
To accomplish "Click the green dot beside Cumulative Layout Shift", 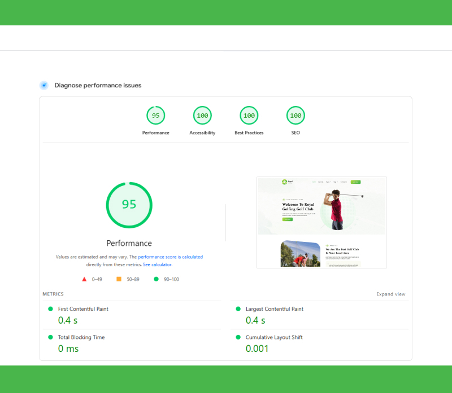I will (x=238, y=337).
